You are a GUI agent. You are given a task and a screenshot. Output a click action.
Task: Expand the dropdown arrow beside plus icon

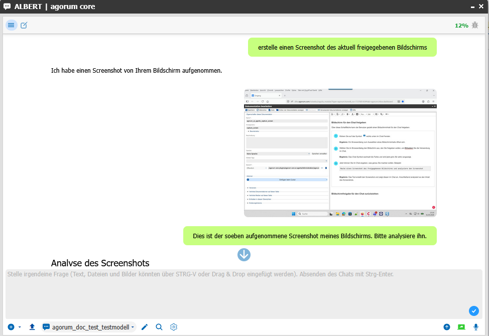point(20,327)
